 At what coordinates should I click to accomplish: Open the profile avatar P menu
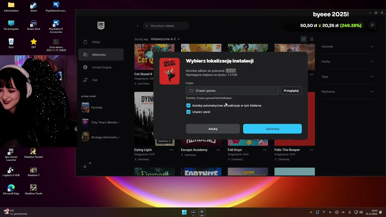(372, 26)
